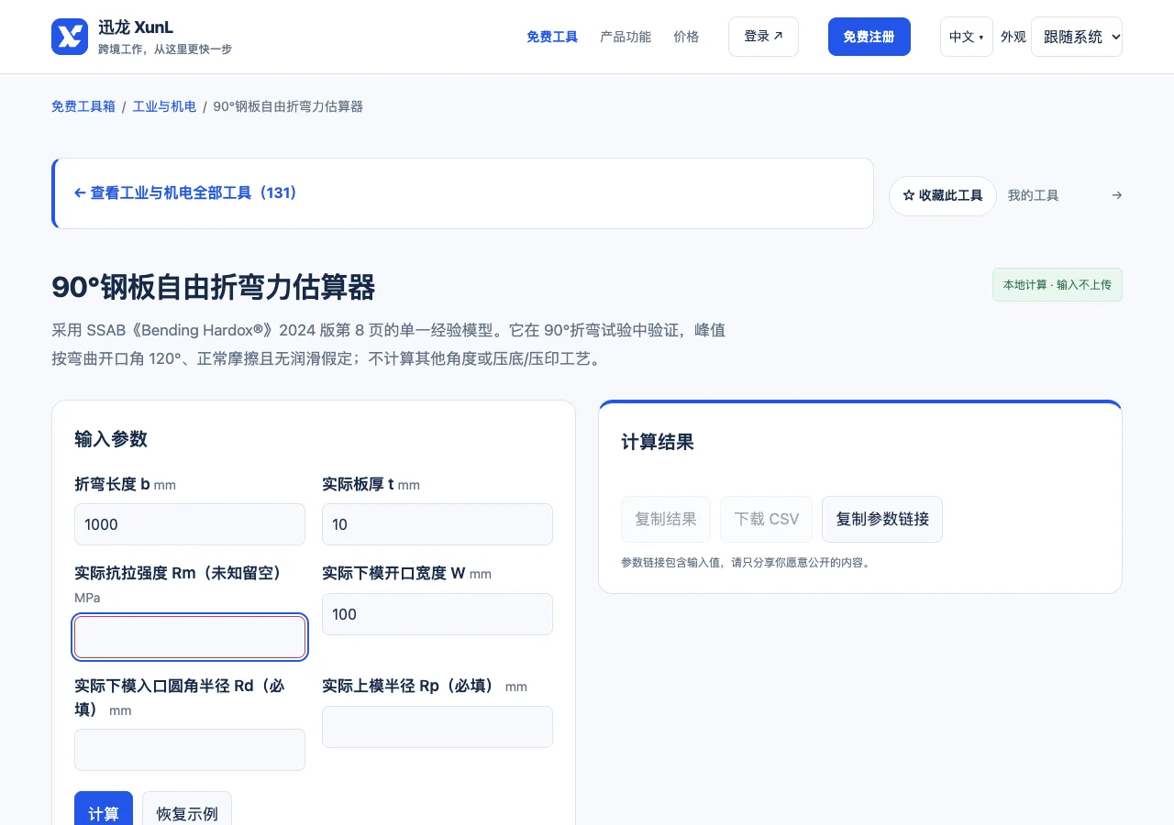Click the 输入参数 heading
This screenshot has width=1174, height=825.
[111, 439]
